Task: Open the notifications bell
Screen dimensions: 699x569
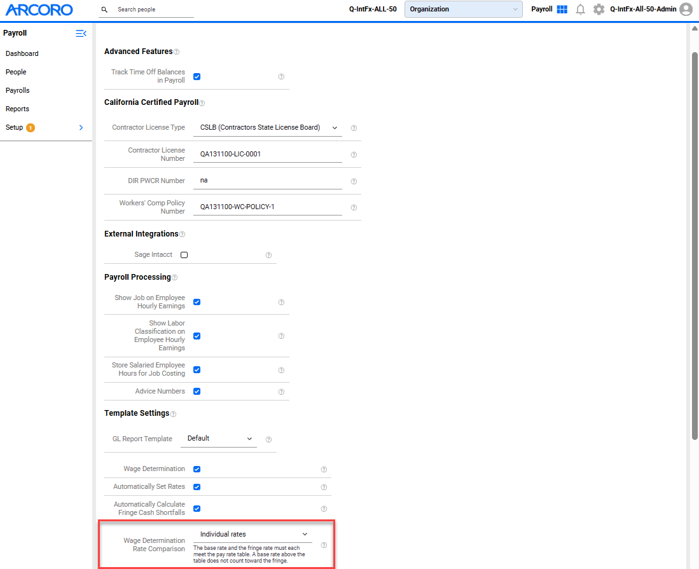Action: click(580, 10)
